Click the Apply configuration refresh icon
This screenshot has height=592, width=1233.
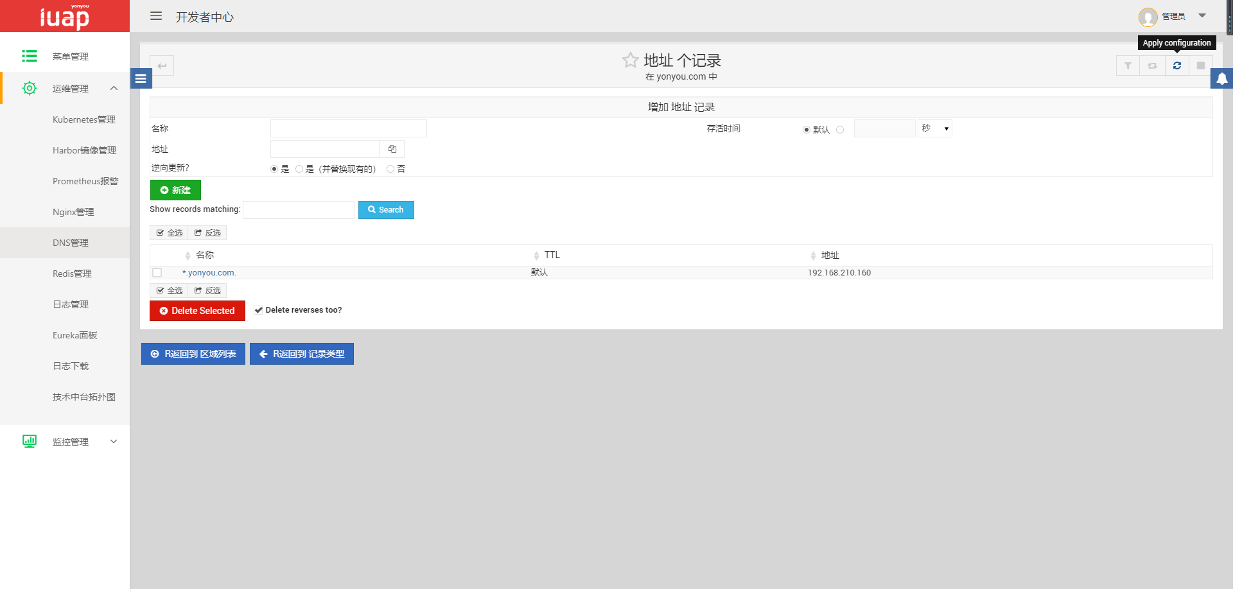(x=1176, y=65)
